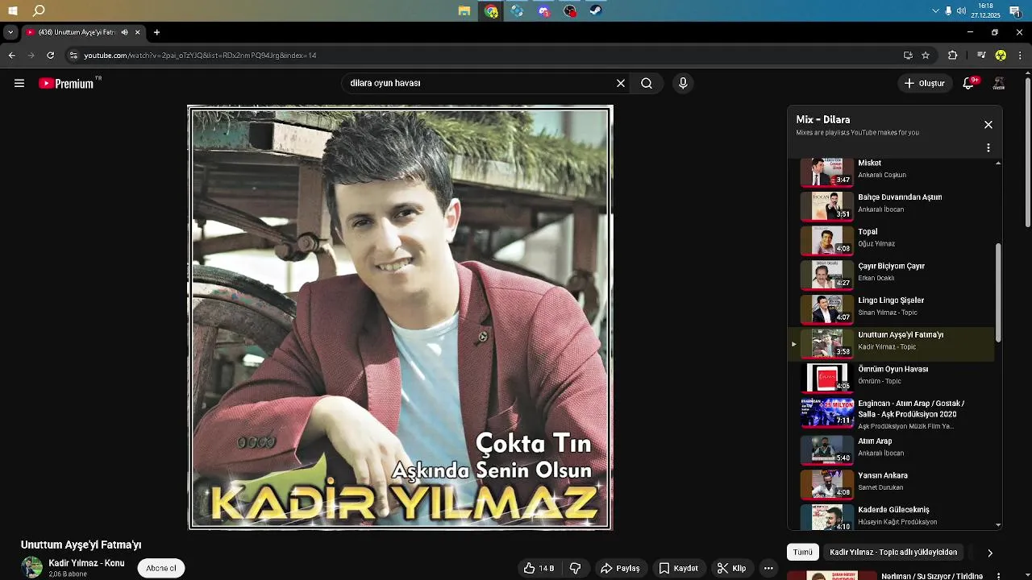1032x580 pixels.
Task: Open options for Neriman / Su Sızıyor video
Action: 999,576
